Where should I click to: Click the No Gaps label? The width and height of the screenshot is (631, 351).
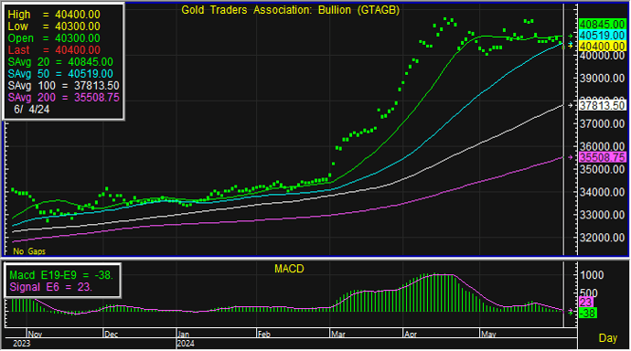point(29,251)
